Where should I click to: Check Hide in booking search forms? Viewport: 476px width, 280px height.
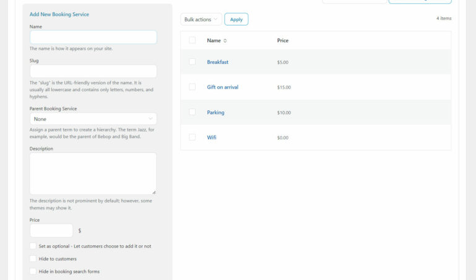pos(33,271)
